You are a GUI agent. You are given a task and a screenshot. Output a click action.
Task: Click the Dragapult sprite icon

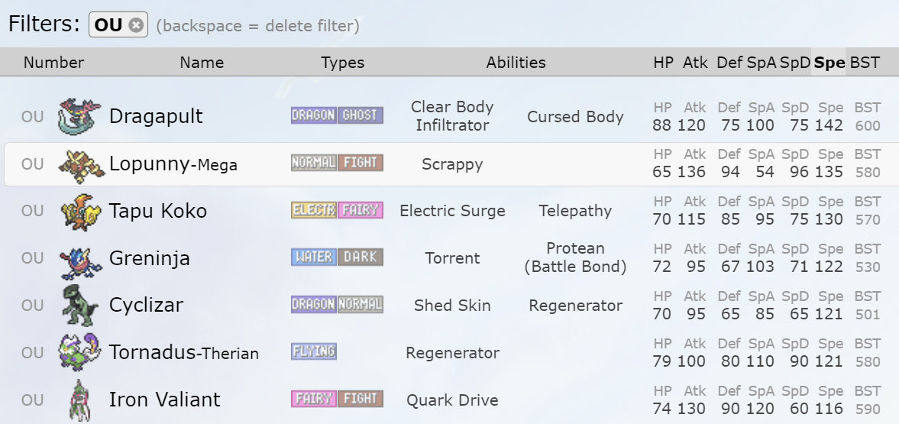[79, 116]
